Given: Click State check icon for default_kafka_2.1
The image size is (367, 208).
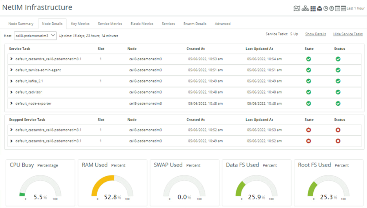Looking at the screenshot, I should (309, 81).
